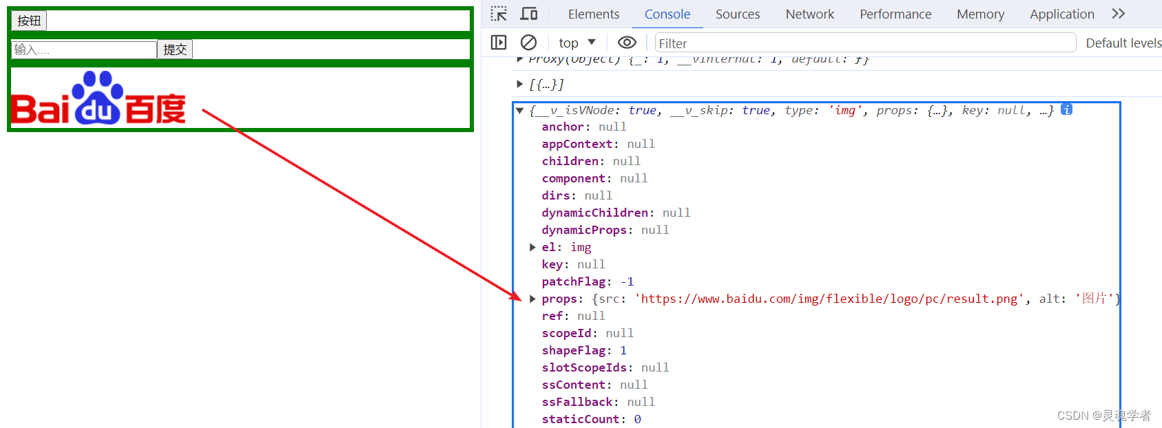Open the Sources tab
Image resolution: width=1162 pixels, height=428 pixels.
click(x=738, y=14)
